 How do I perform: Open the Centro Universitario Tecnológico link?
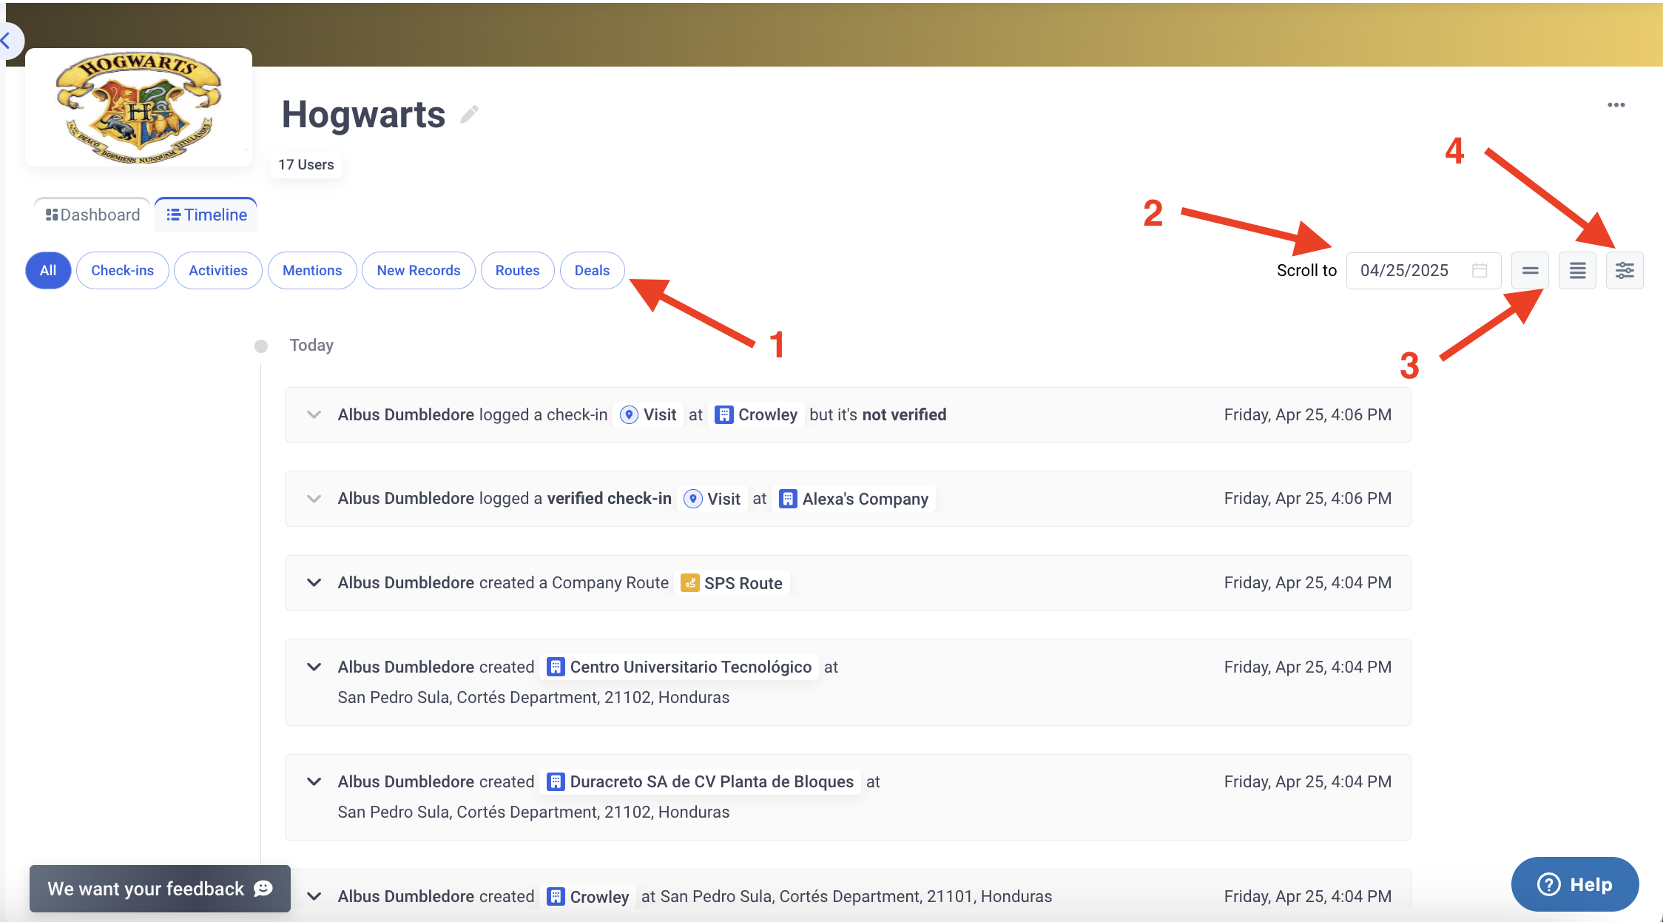pos(680,667)
